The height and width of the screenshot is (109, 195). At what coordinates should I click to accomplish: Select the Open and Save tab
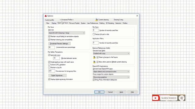63,23
